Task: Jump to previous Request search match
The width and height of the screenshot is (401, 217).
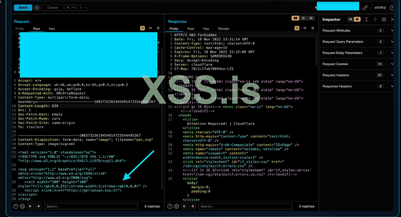Action: [x=30, y=206]
